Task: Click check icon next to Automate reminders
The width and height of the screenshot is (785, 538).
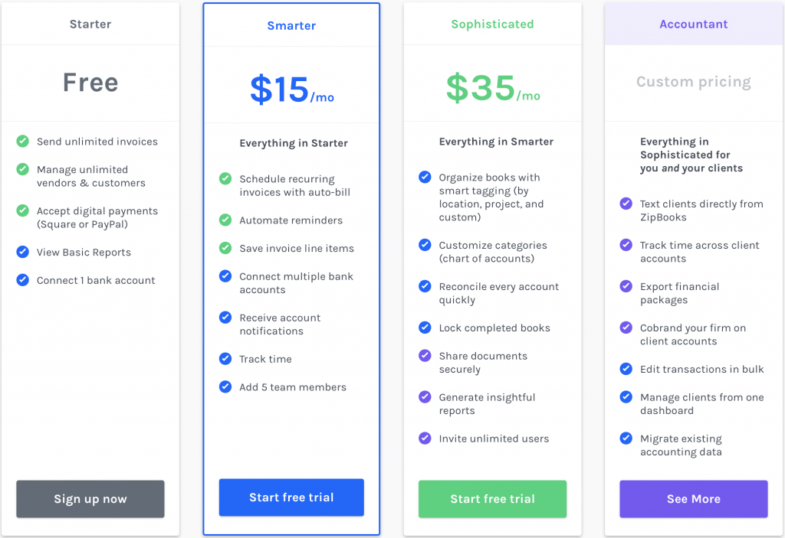Action: tap(225, 220)
